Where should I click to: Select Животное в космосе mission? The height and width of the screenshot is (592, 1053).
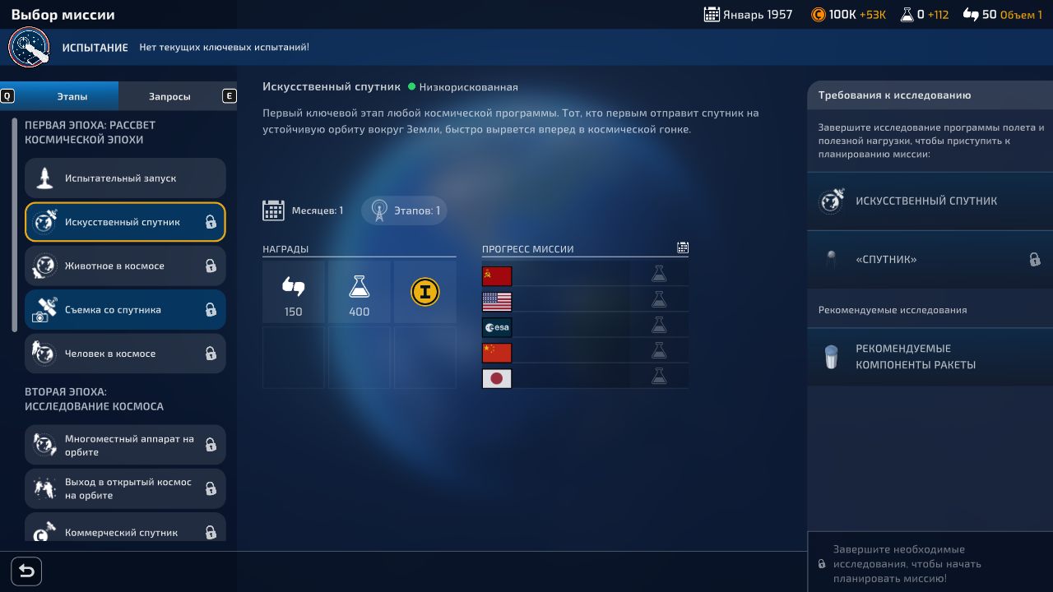[x=125, y=266]
